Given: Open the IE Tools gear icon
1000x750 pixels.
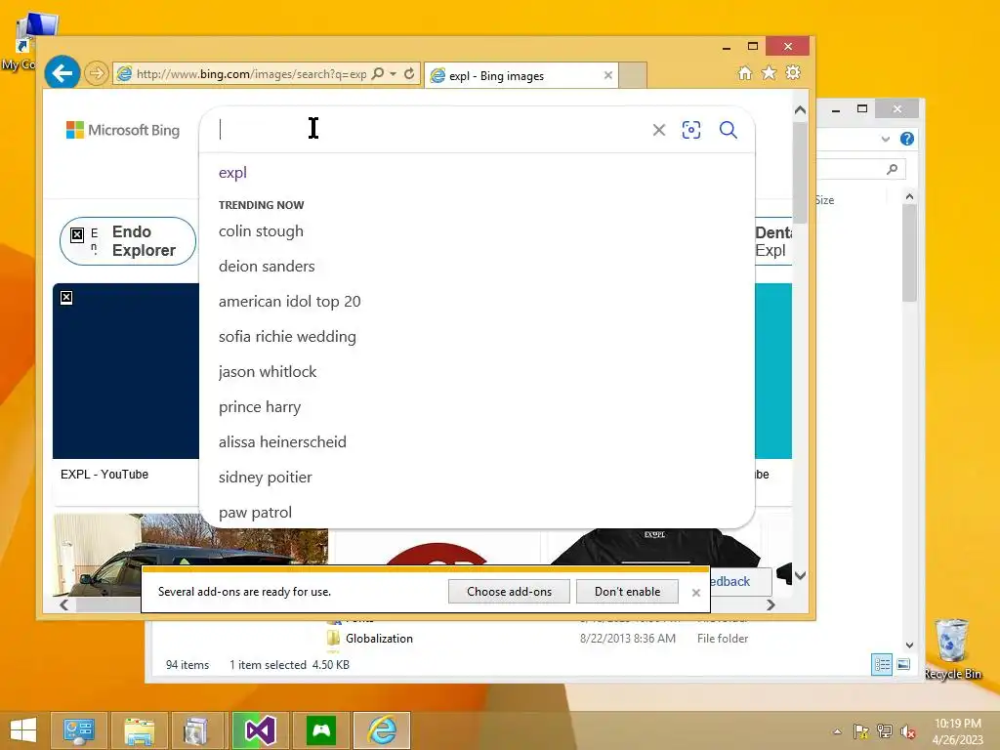Looking at the screenshot, I should [x=793, y=72].
